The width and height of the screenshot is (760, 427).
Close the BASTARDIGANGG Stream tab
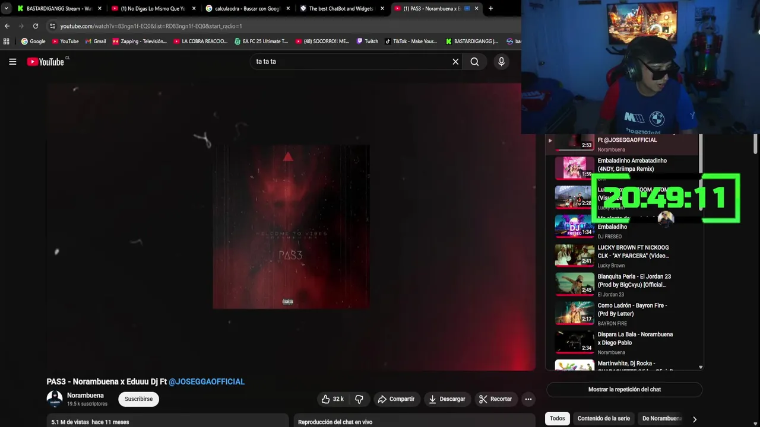coord(99,8)
